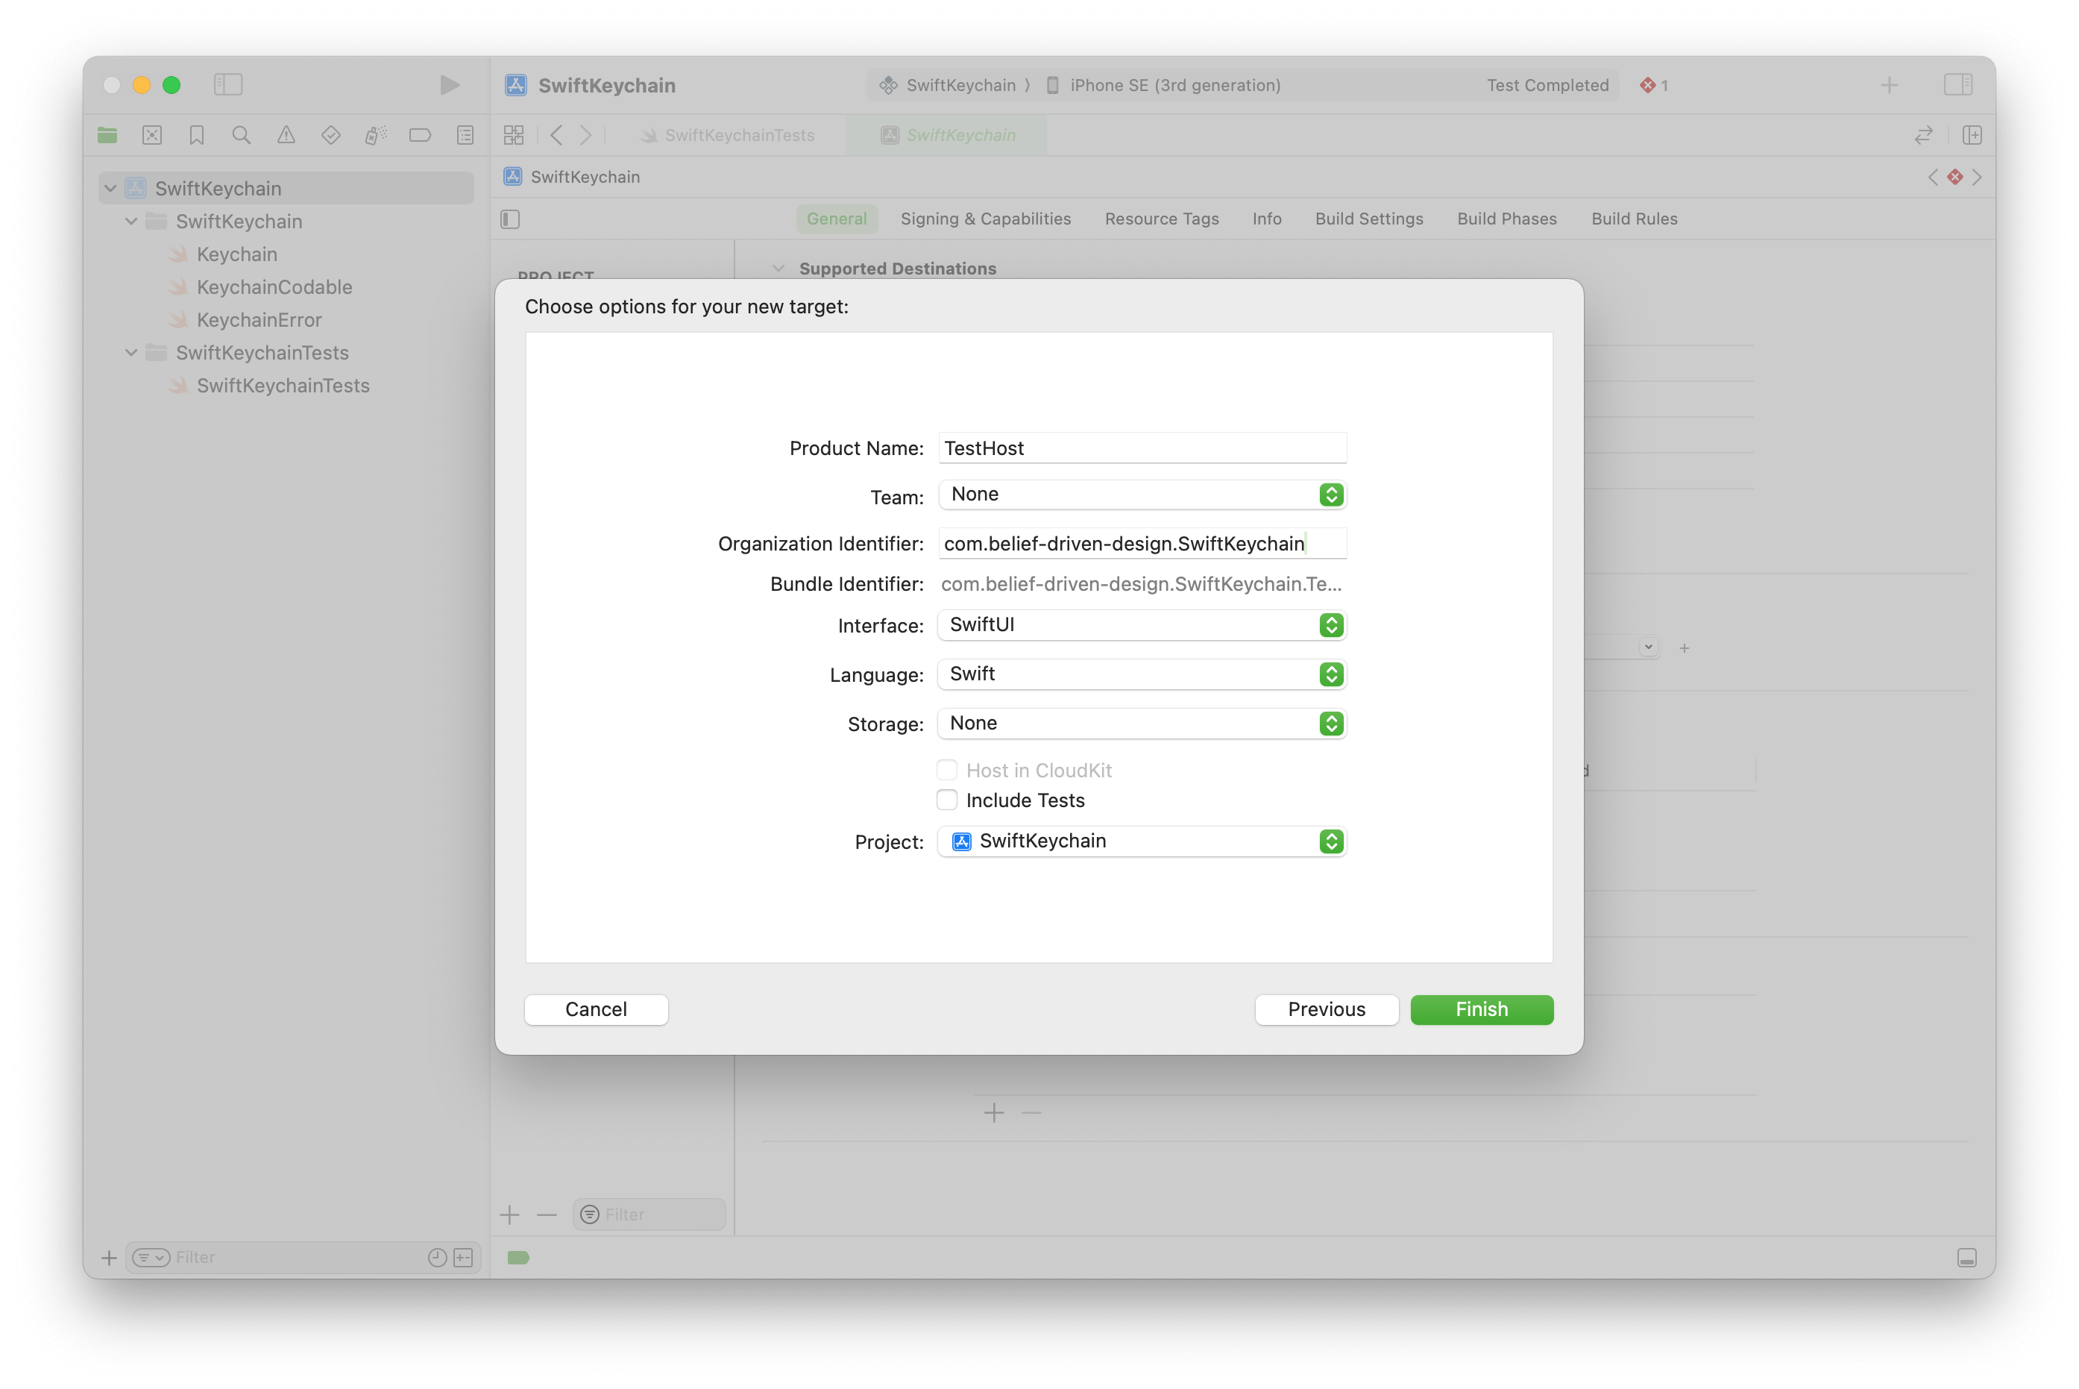The width and height of the screenshot is (2079, 1389).
Task: Click the Organization Identifier field
Action: pos(1142,543)
